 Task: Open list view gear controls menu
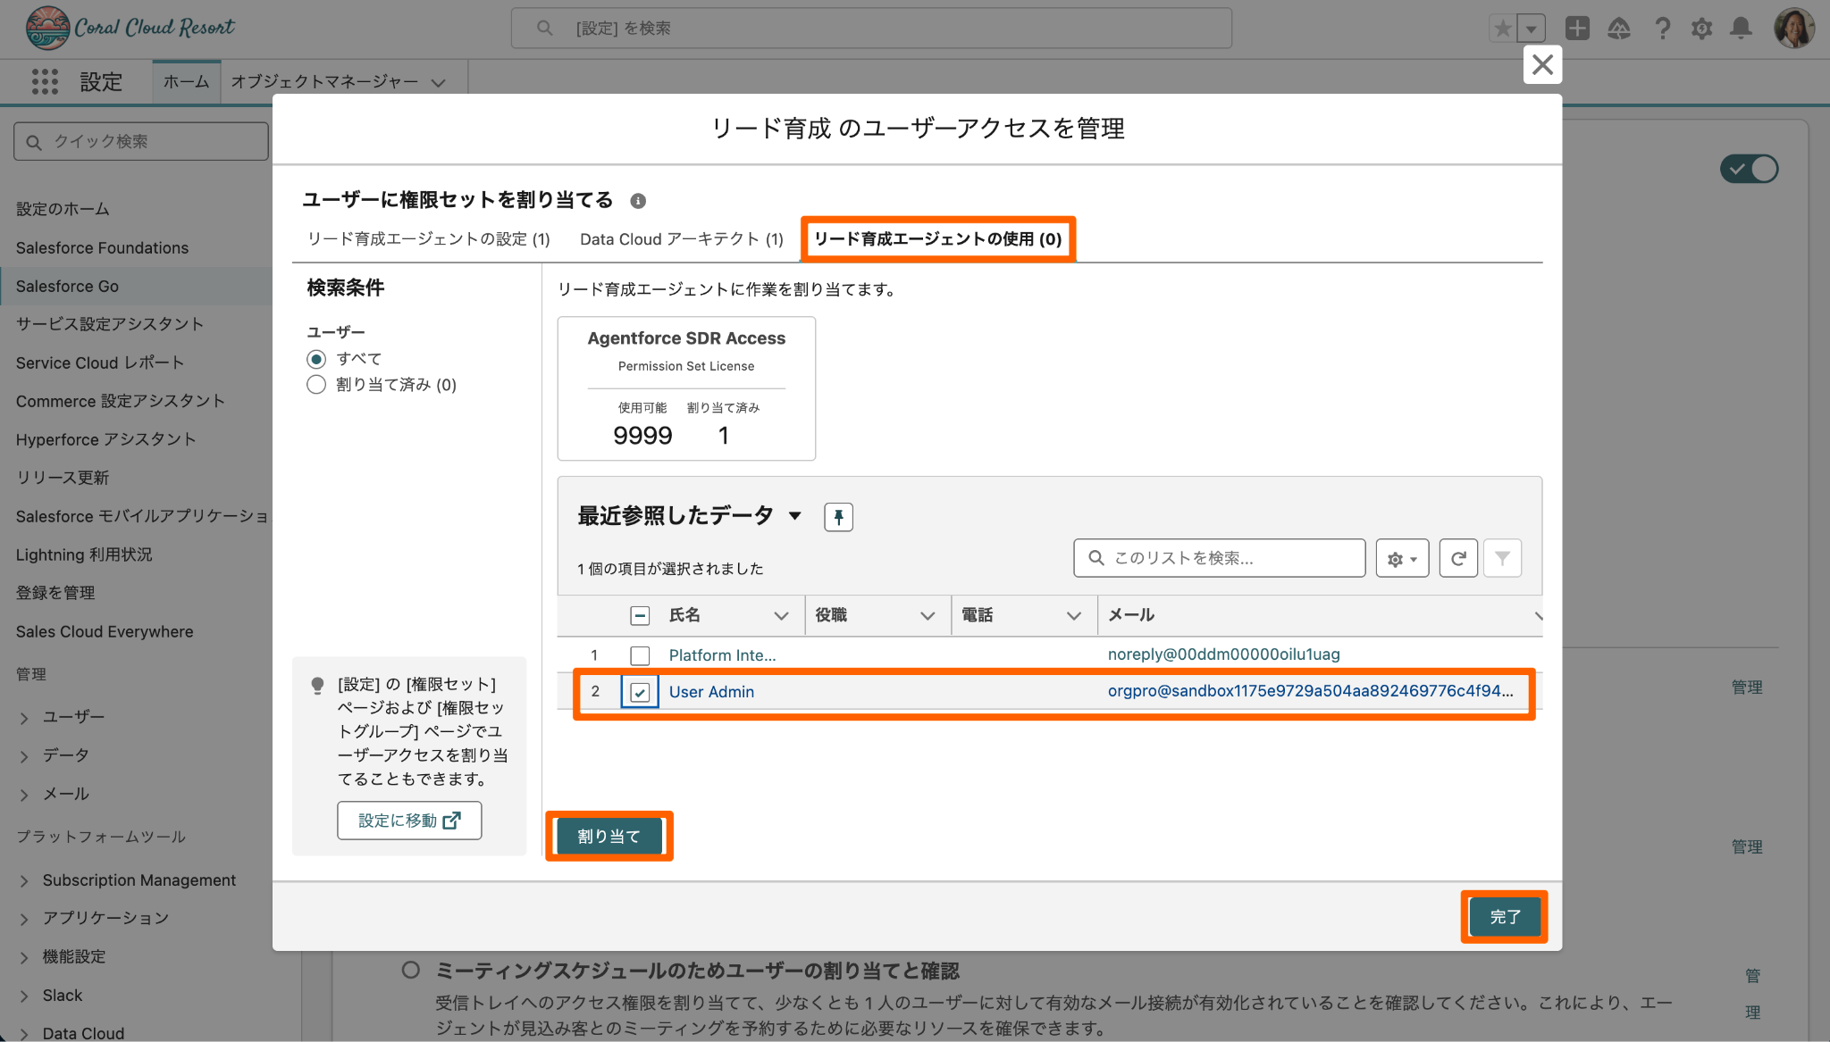click(1401, 559)
